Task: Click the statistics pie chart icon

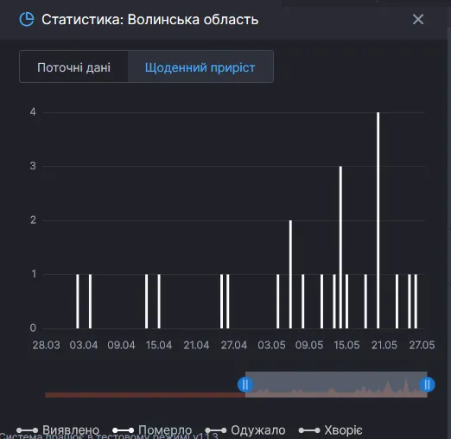Action: point(27,19)
